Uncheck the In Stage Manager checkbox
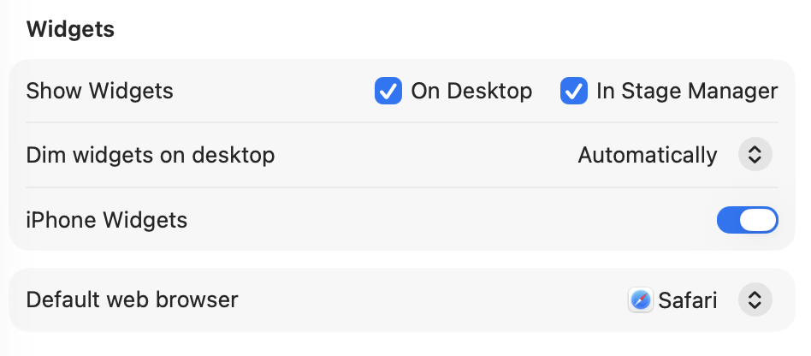The height and width of the screenshot is (356, 811). (x=574, y=91)
